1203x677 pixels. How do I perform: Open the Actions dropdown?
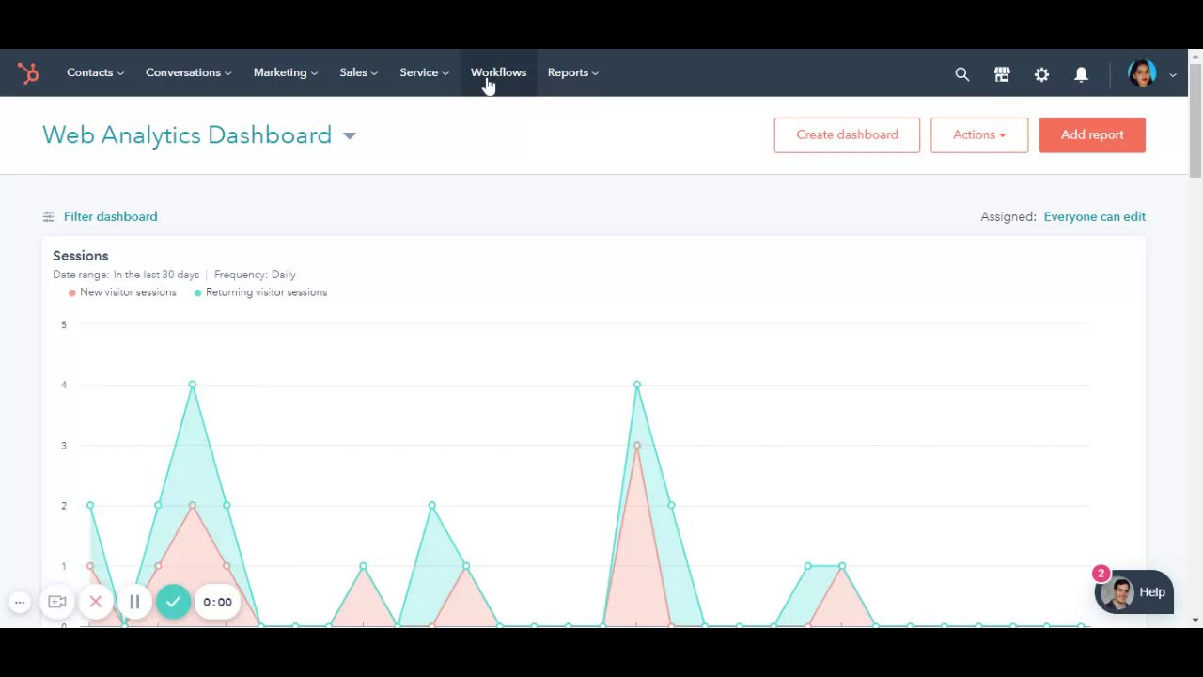(x=979, y=134)
